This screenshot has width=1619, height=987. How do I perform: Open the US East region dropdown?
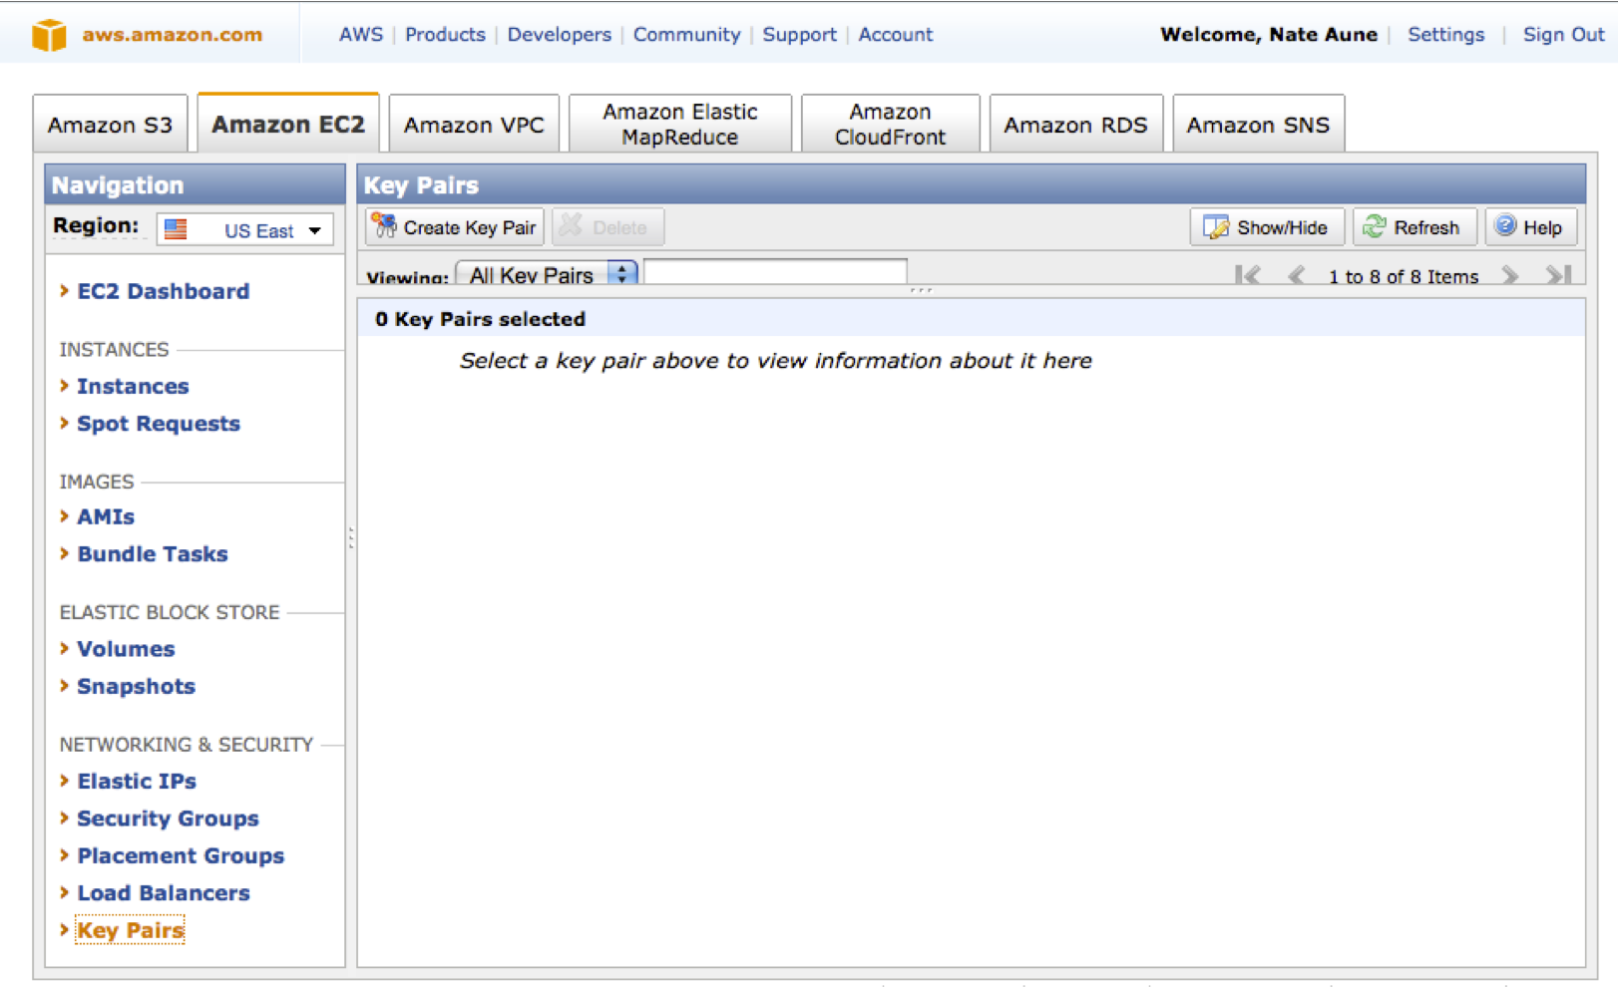pyautogui.click(x=245, y=230)
